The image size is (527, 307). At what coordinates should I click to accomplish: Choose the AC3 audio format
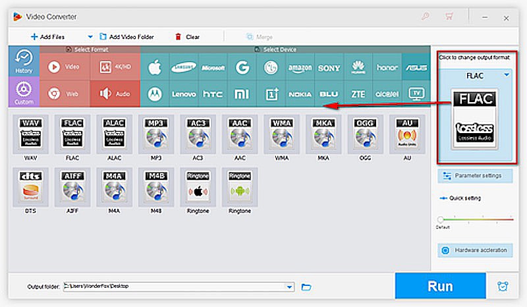[198, 134]
